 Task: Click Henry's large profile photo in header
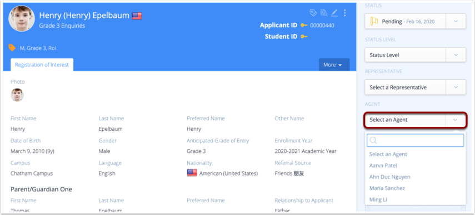pos(22,18)
